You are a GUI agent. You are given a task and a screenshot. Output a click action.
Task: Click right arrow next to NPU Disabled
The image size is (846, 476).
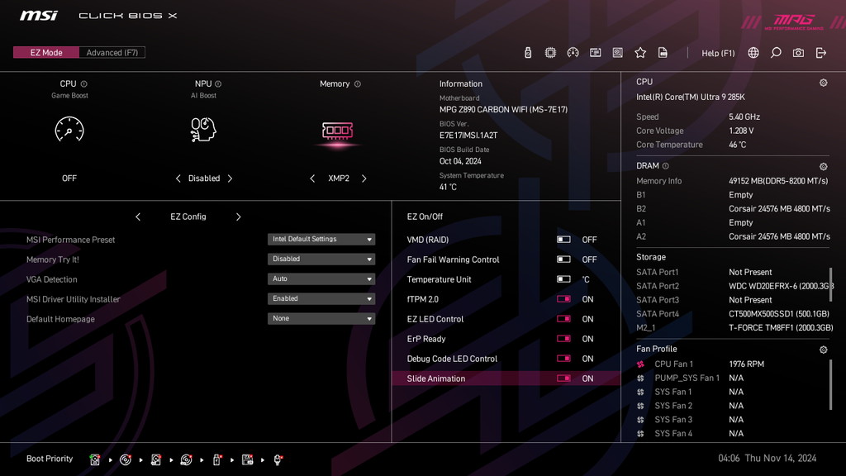[x=230, y=178]
